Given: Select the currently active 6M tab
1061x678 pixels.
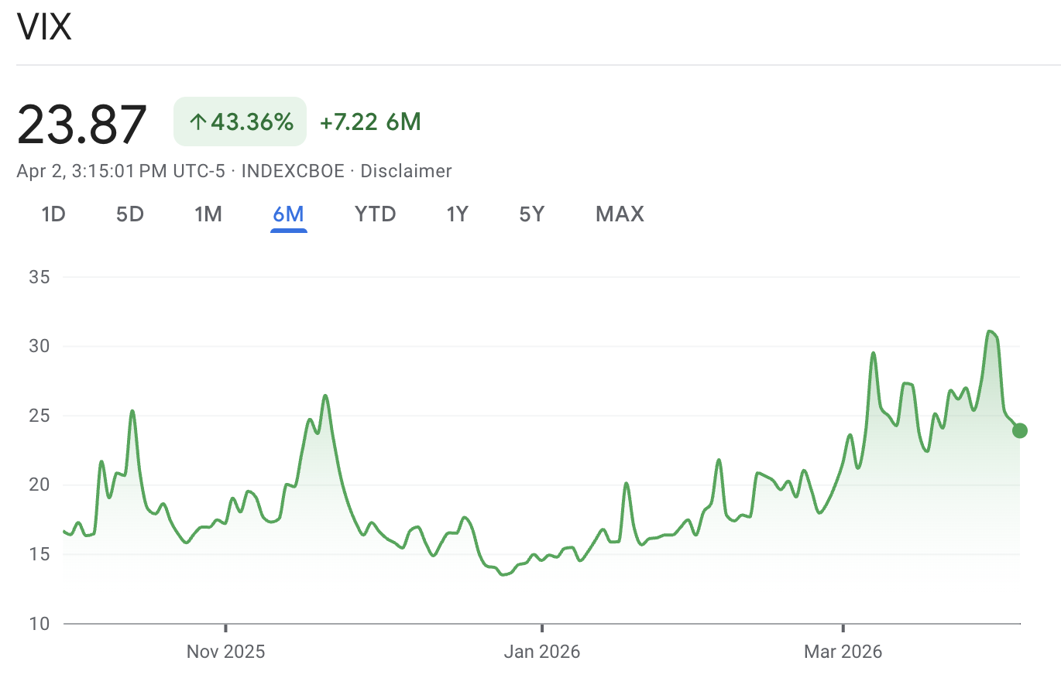Looking at the screenshot, I should pos(288,214).
